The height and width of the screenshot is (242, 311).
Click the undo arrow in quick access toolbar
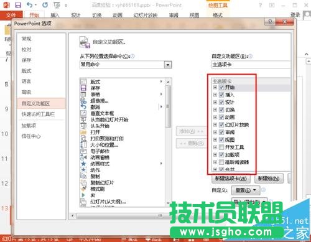[x=30, y=5]
